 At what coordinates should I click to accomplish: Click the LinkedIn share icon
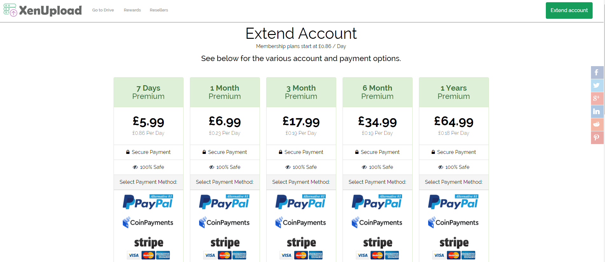pos(597,112)
